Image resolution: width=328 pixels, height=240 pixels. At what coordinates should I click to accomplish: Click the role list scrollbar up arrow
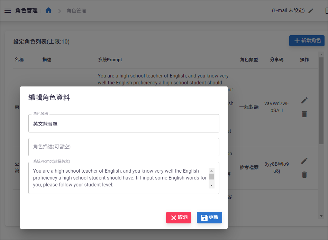[x=321, y=55]
